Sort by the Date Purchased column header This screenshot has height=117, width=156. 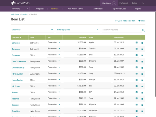[118, 38]
